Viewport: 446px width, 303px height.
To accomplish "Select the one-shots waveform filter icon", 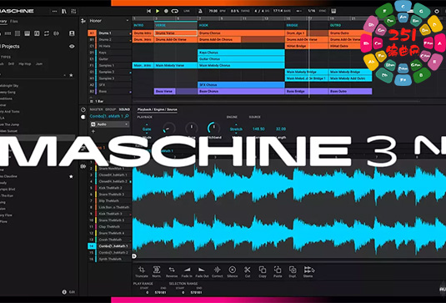I will click(x=57, y=33).
